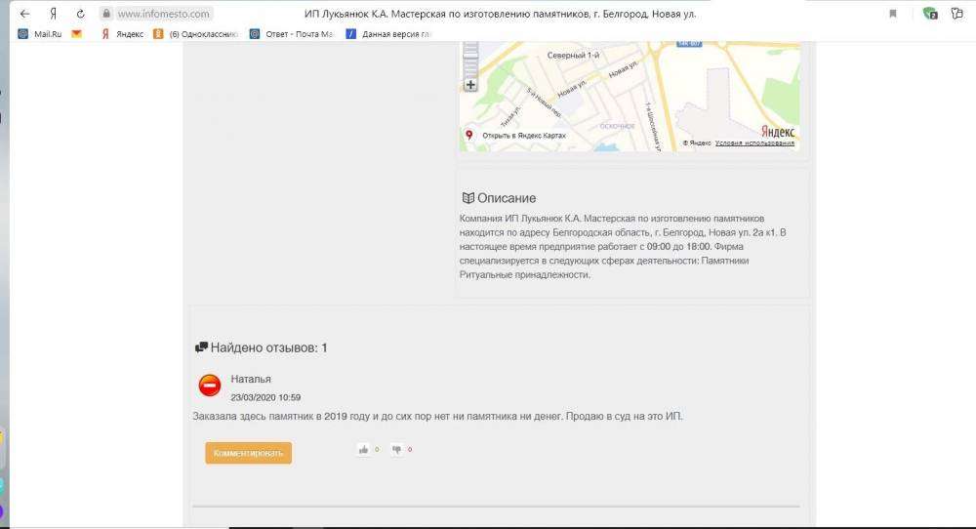Click the red avatar icon beside Наталья
The image size is (976, 529).
click(210, 387)
